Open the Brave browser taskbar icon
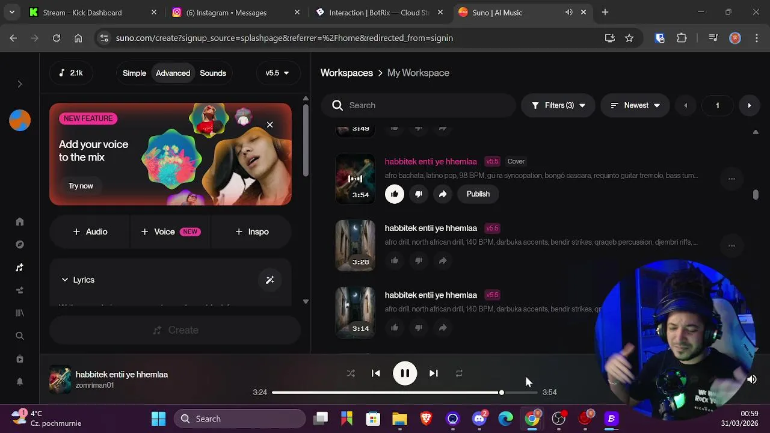Viewport: 770px width, 433px height. pos(426,419)
